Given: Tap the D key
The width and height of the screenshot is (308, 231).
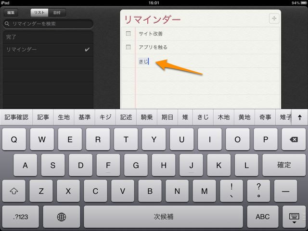Looking at the screenshot, I should (80, 165).
